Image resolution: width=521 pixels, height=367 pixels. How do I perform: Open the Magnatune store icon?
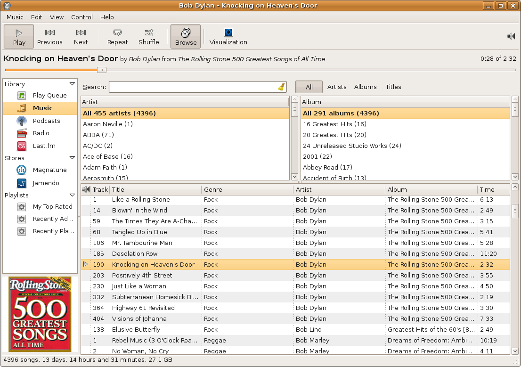22,170
